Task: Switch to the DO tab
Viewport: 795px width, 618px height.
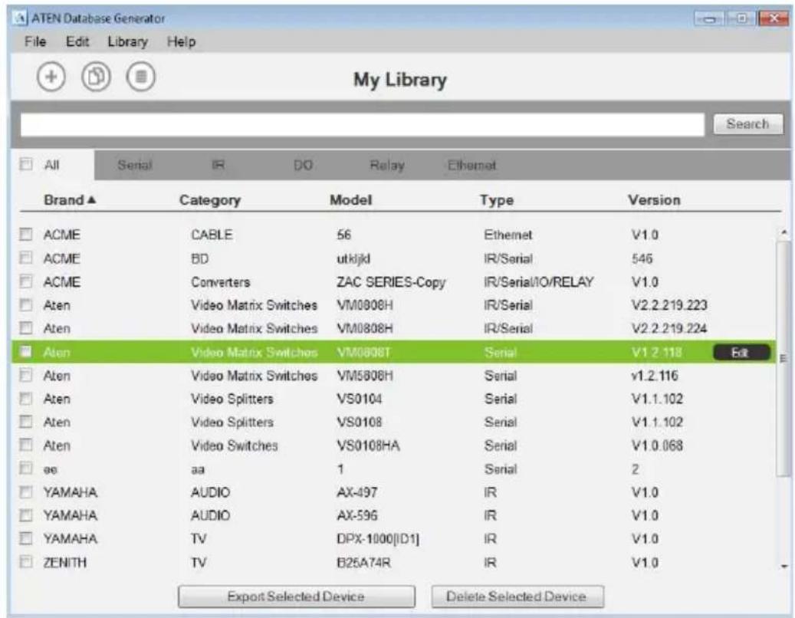Action: pos(303,166)
